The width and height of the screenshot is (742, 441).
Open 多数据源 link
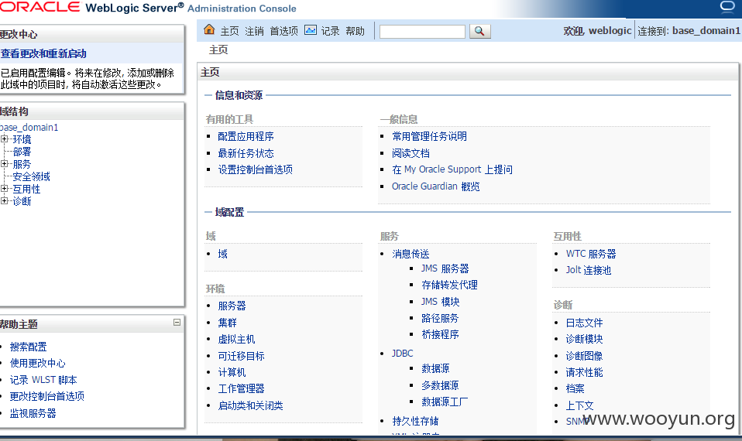point(440,385)
